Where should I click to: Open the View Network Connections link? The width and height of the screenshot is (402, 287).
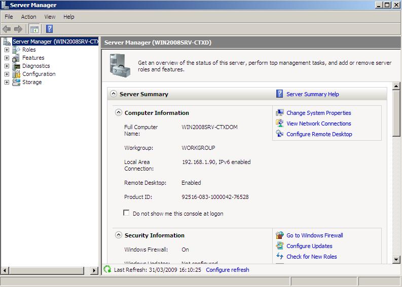pyautogui.click(x=319, y=124)
